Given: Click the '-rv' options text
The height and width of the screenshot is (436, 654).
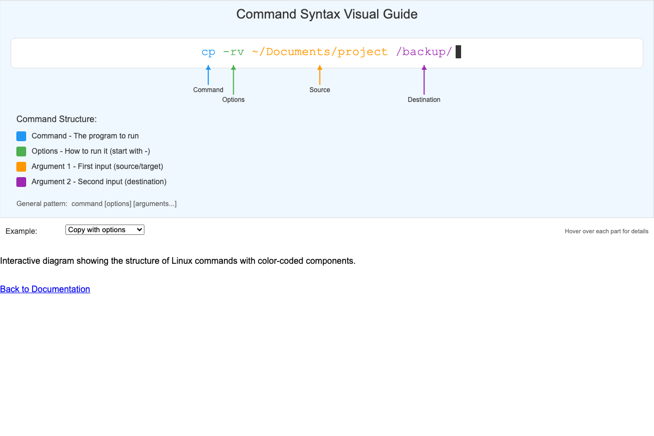Looking at the screenshot, I should [233, 51].
